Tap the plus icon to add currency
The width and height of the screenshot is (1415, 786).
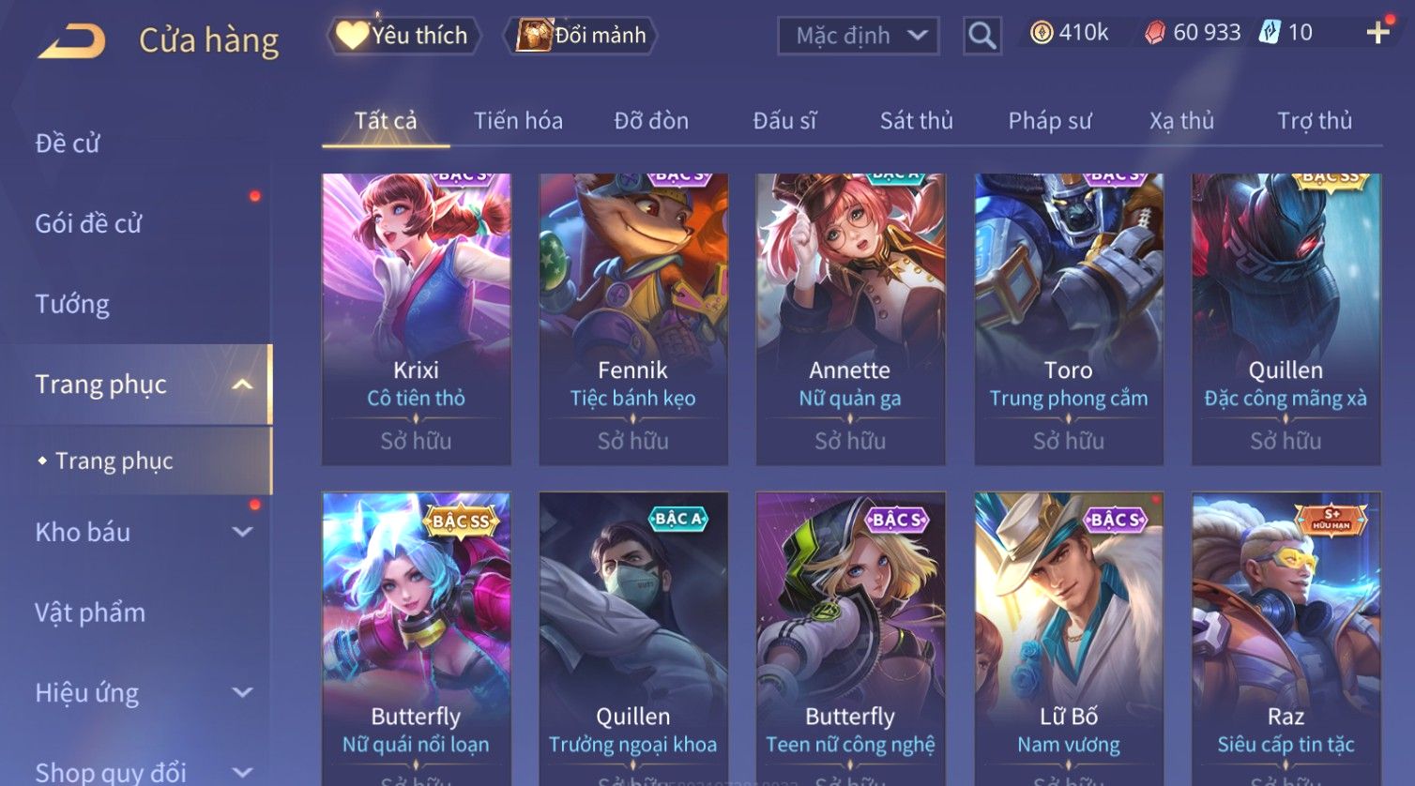(1377, 33)
